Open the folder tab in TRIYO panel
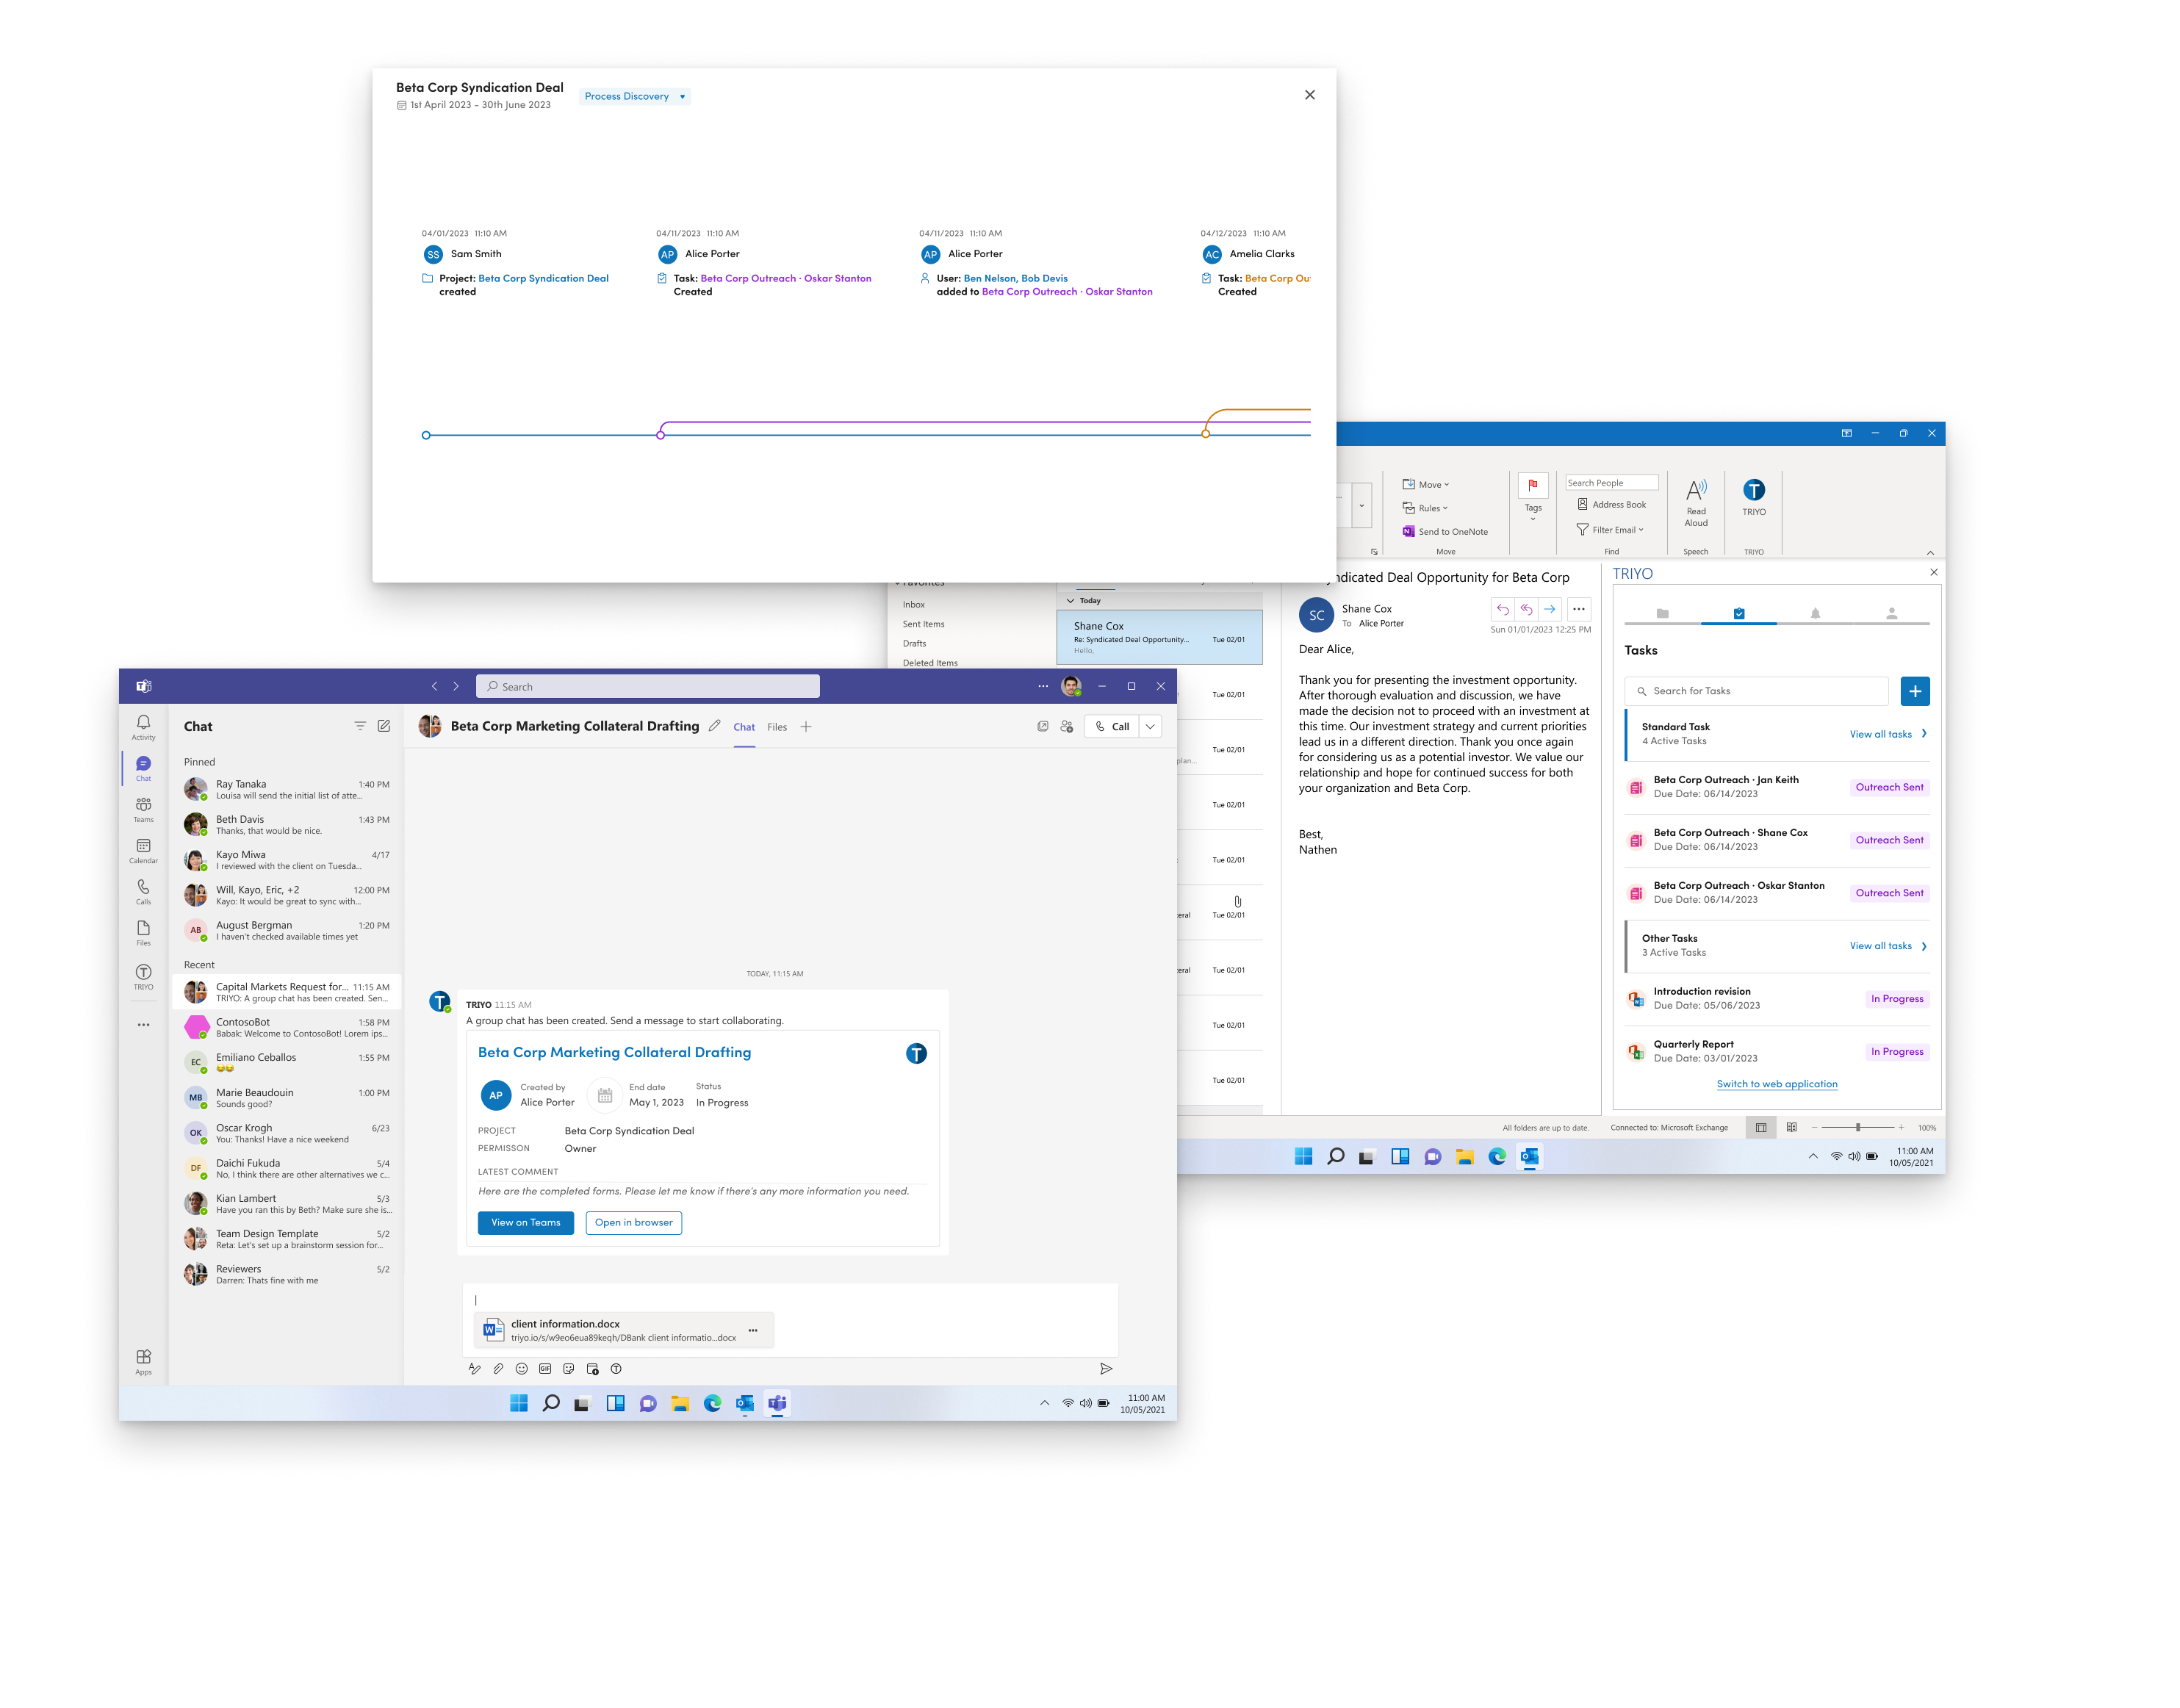The width and height of the screenshot is (2180, 1708). pyautogui.click(x=1662, y=613)
